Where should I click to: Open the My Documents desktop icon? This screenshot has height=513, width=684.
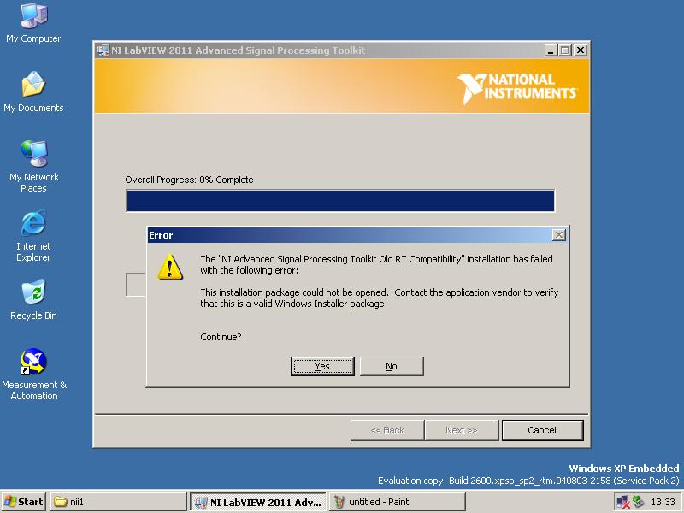[32, 88]
